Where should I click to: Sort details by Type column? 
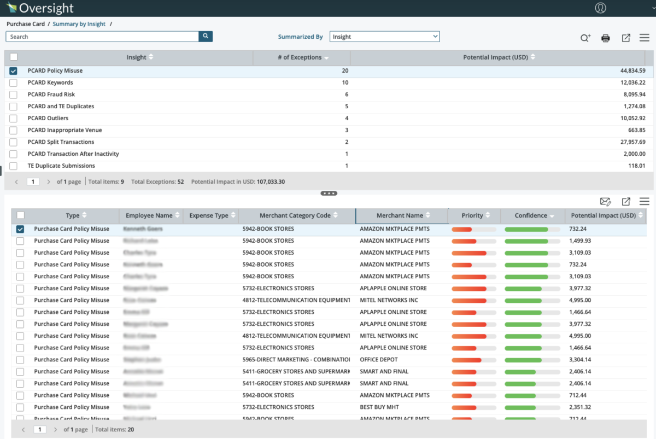tap(76, 215)
